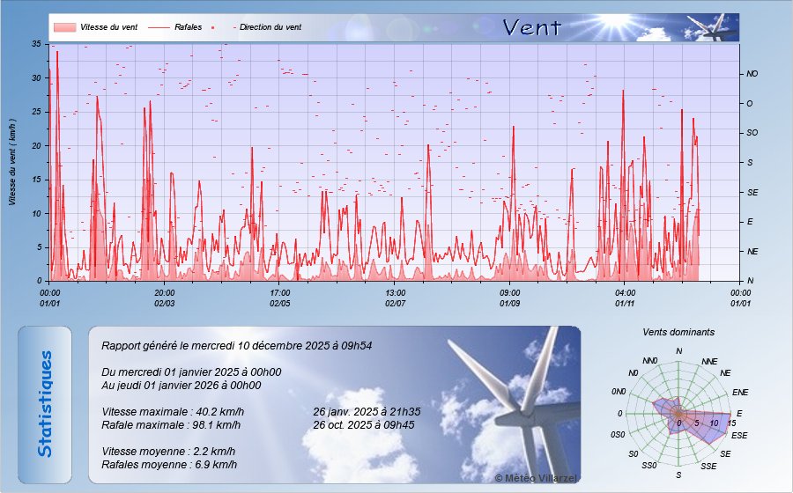Select the Statistiques vertical panel
The height and width of the screenshot is (493, 793).
tap(45, 404)
